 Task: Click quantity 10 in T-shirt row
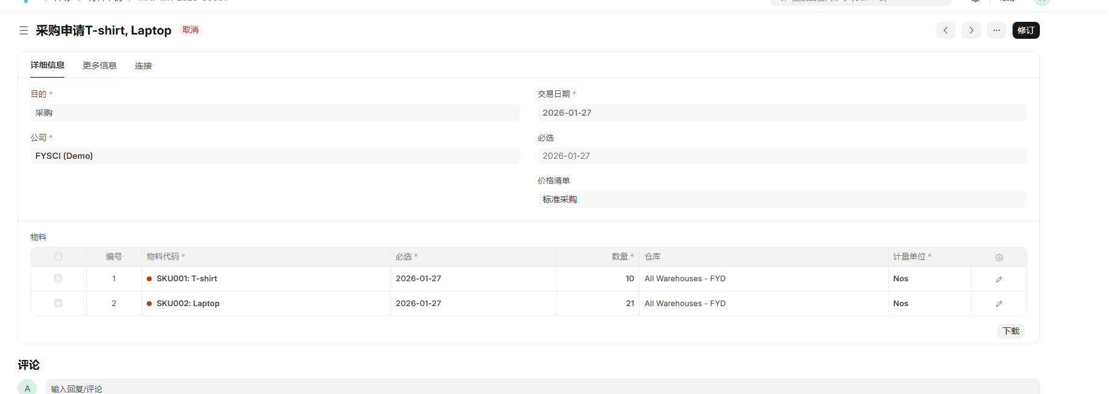click(630, 278)
